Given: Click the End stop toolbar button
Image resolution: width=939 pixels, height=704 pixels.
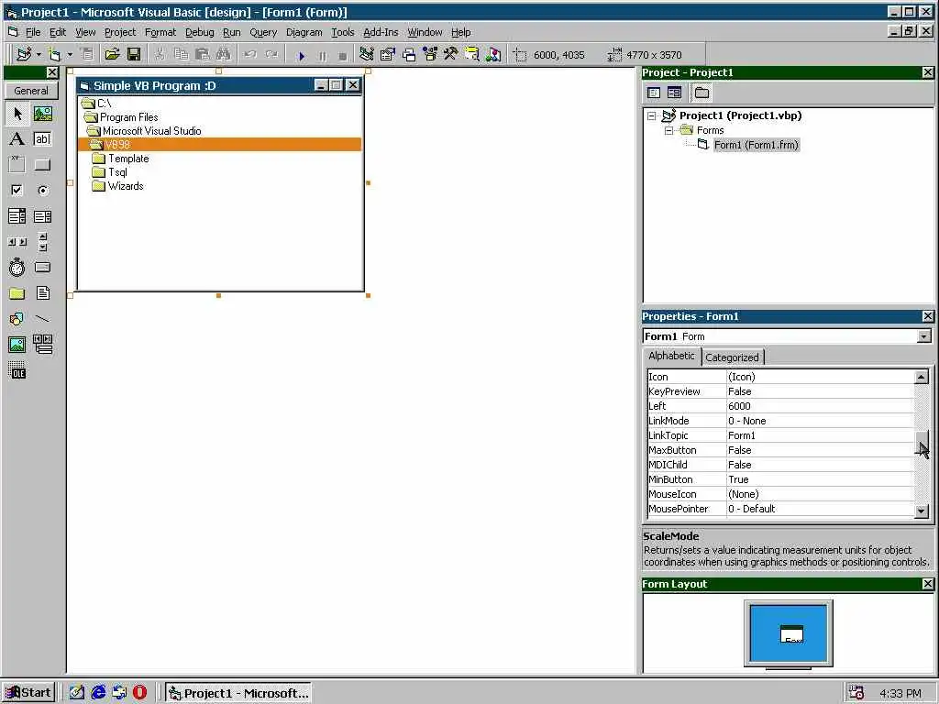Looking at the screenshot, I should pos(343,56).
